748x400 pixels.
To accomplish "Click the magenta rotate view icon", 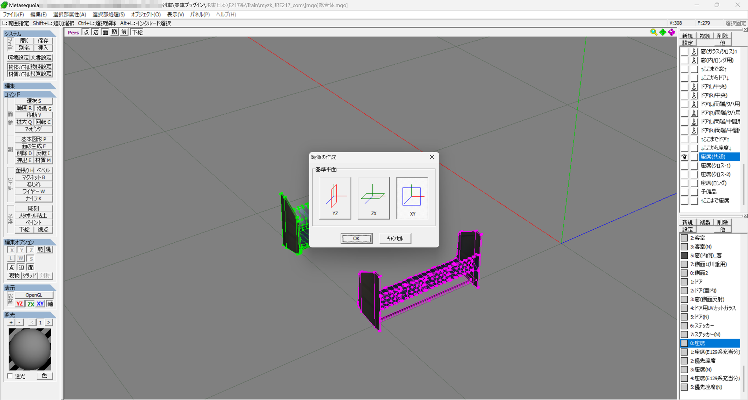I will [x=672, y=32].
